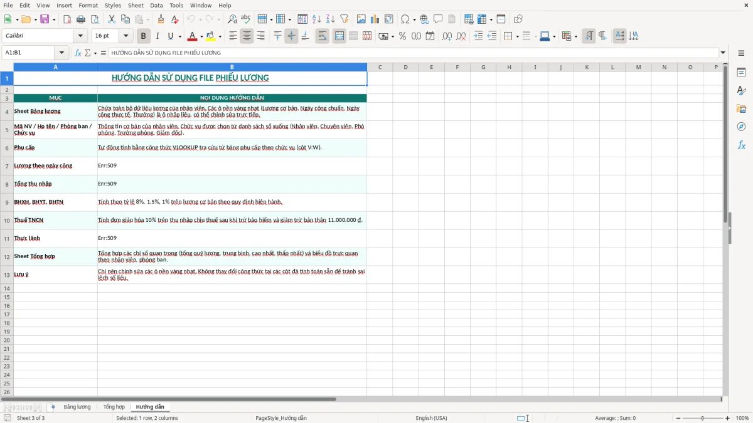
Task: Click the Copy icon
Action: [x=125, y=19]
